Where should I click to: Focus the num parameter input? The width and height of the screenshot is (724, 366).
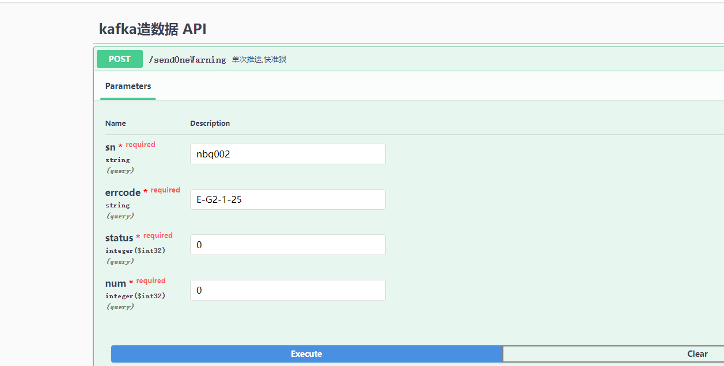click(288, 290)
